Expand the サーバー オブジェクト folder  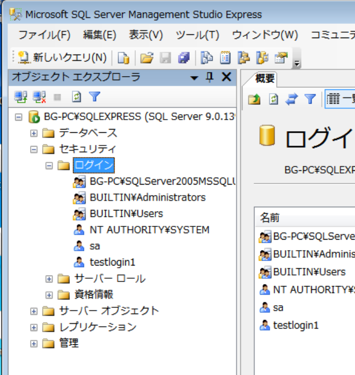(34, 311)
